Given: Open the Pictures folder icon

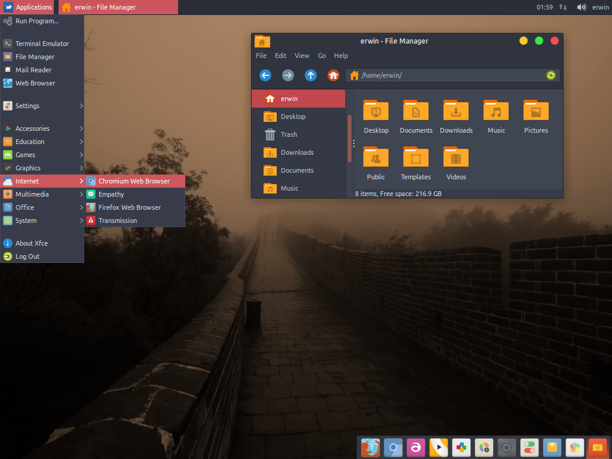Looking at the screenshot, I should tap(536, 111).
